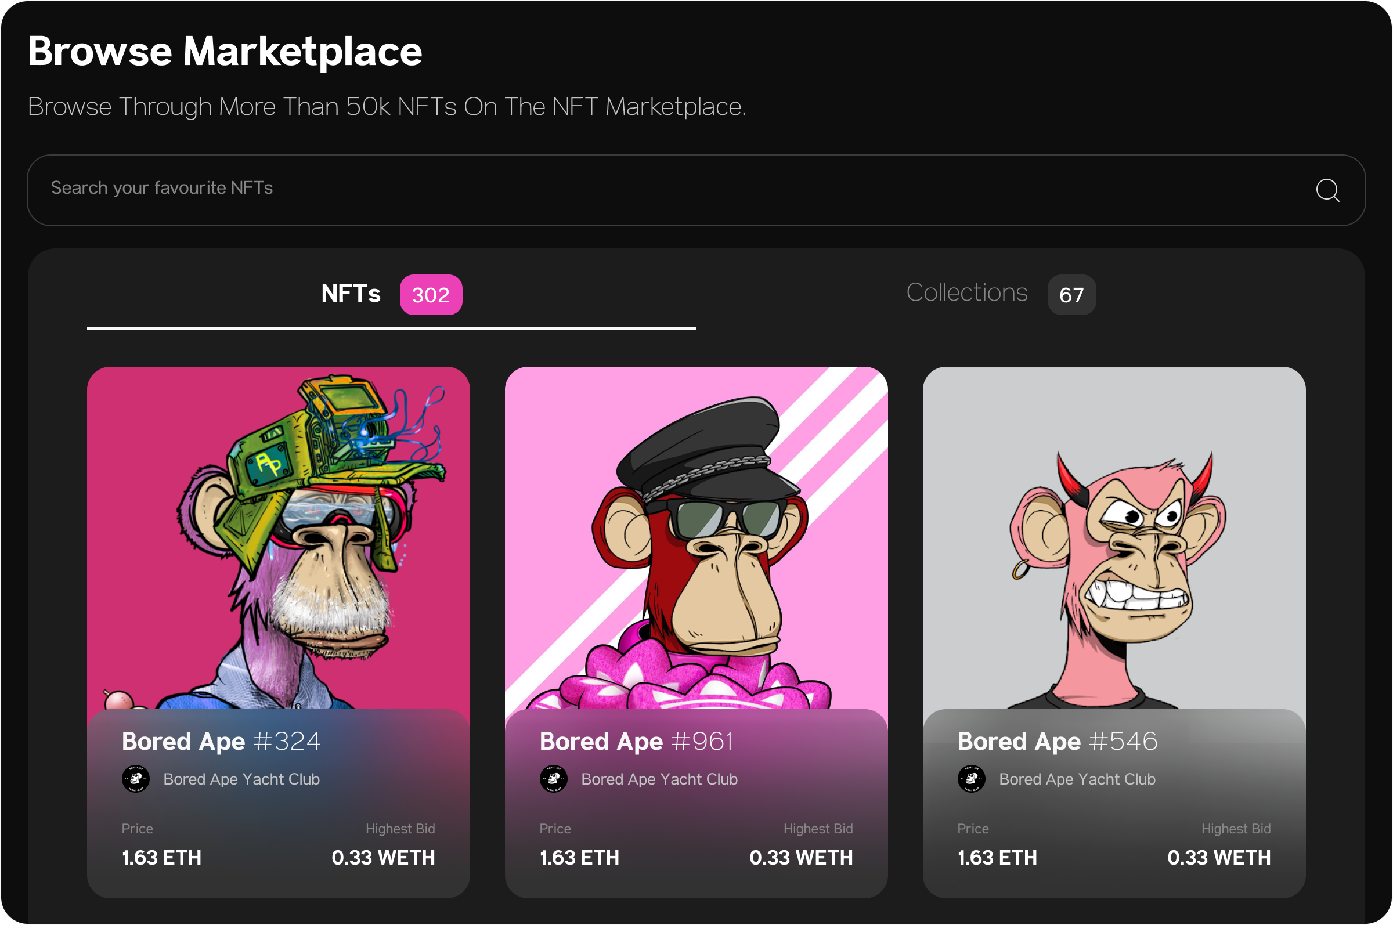
Task: Open Bored Ape Yacht Club link under #546
Action: tap(1077, 779)
